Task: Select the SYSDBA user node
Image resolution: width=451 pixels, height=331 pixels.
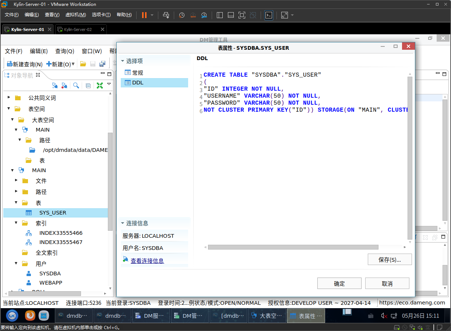Action: pyautogui.click(x=50, y=273)
